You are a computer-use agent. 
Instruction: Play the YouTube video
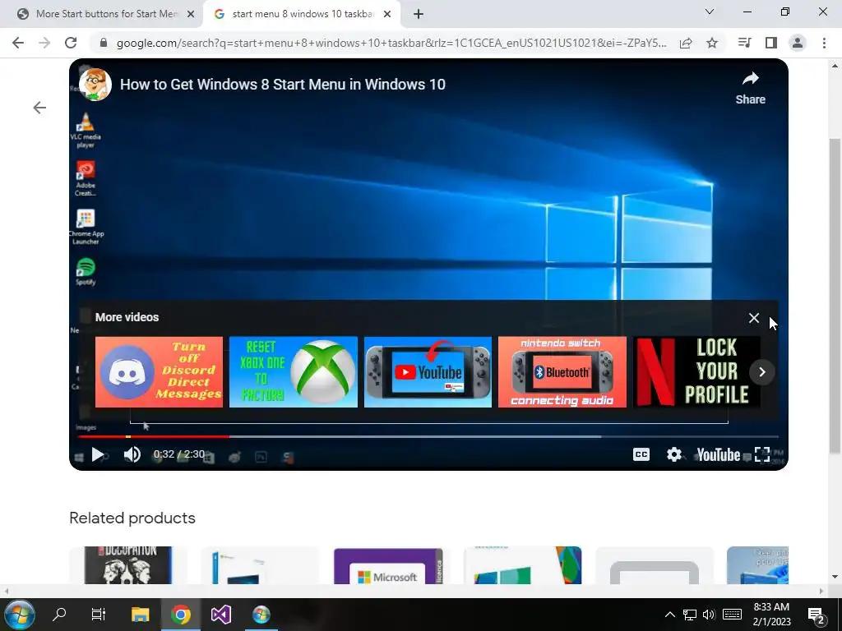(x=98, y=454)
